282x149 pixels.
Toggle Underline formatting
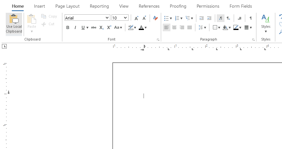pos(83,27)
